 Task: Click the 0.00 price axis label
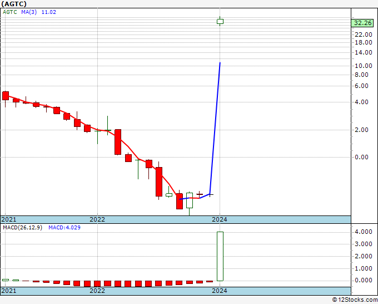(x=362, y=157)
